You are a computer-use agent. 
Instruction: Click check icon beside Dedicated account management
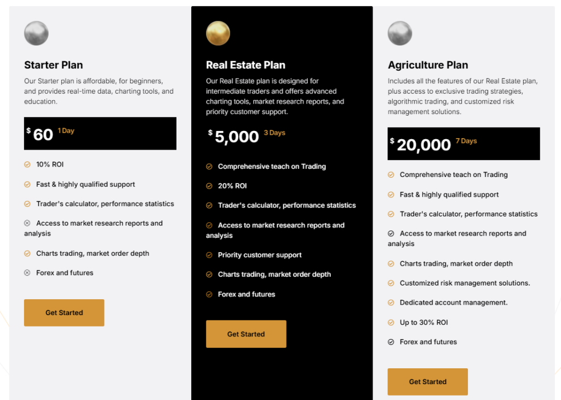(x=391, y=303)
